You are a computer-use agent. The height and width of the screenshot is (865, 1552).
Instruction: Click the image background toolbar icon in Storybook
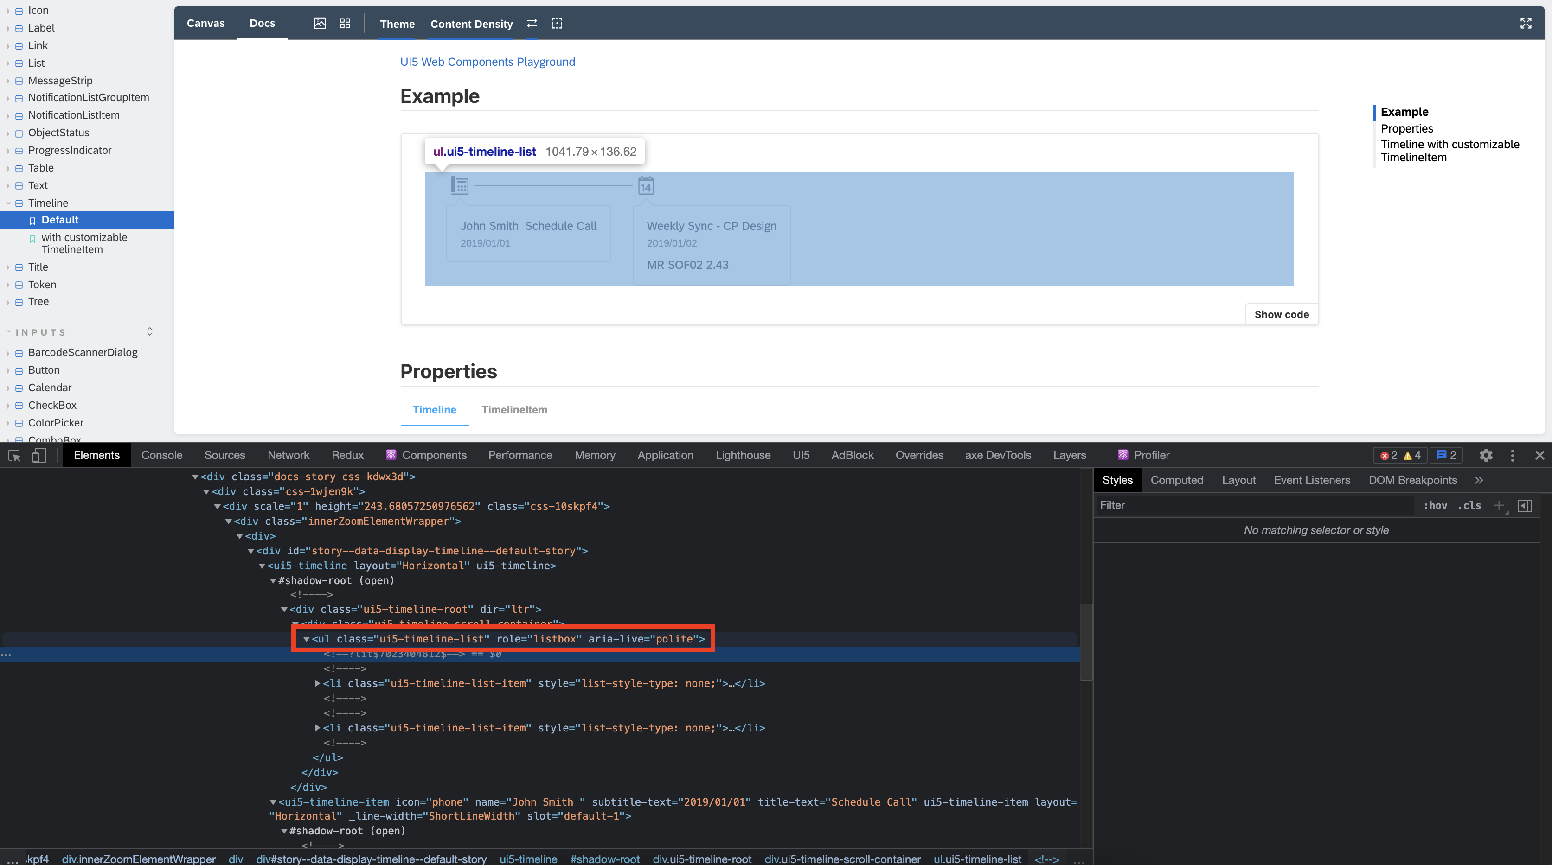tap(320, 24)
